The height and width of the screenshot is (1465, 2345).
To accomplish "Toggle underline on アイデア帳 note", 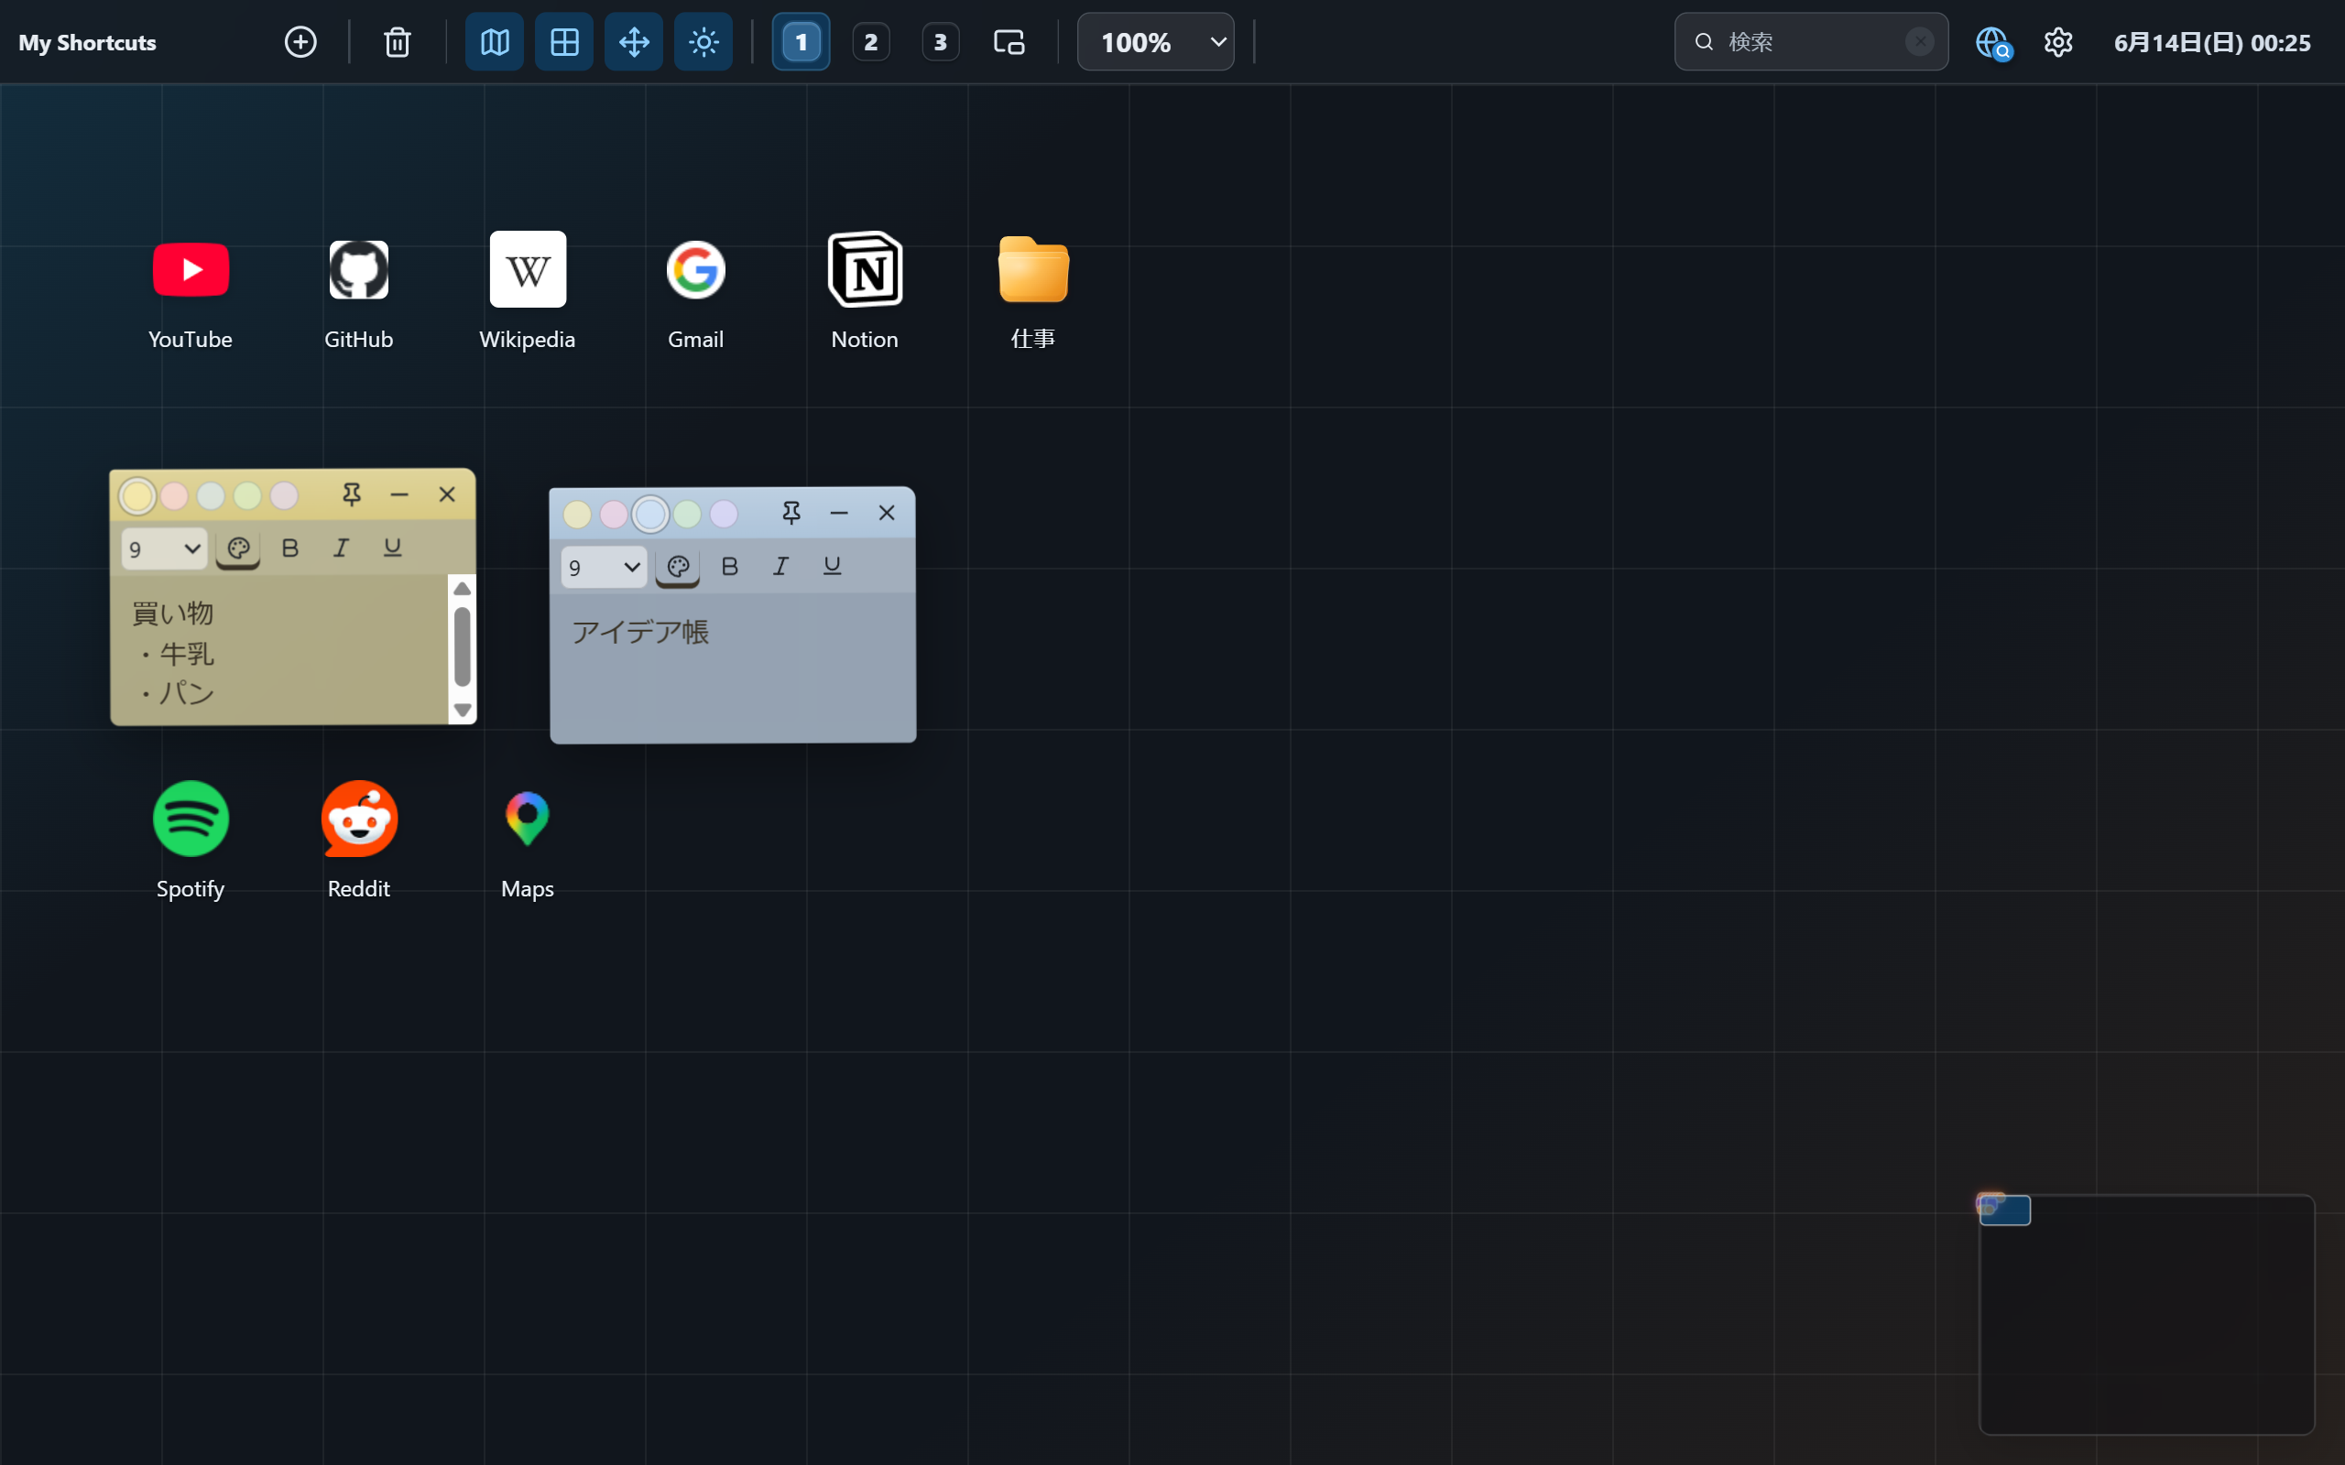I will point(833,567).
